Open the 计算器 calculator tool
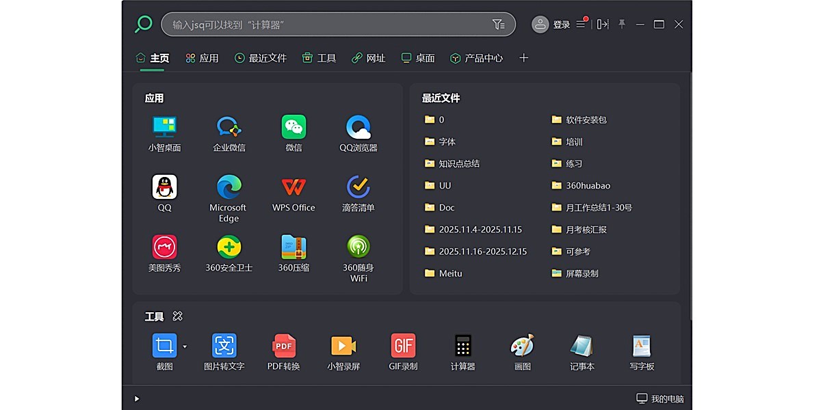821x410 pixels. click(x=462, y=346)
